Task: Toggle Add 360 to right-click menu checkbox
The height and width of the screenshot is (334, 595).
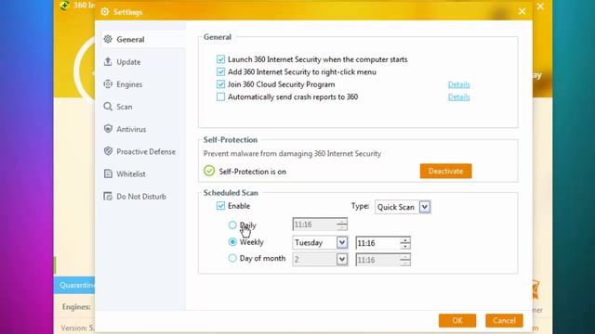Action: [220, 71]
